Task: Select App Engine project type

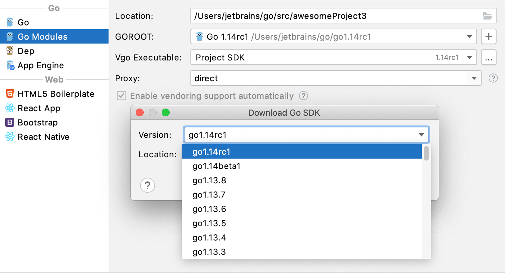Action: pos(54,65)
